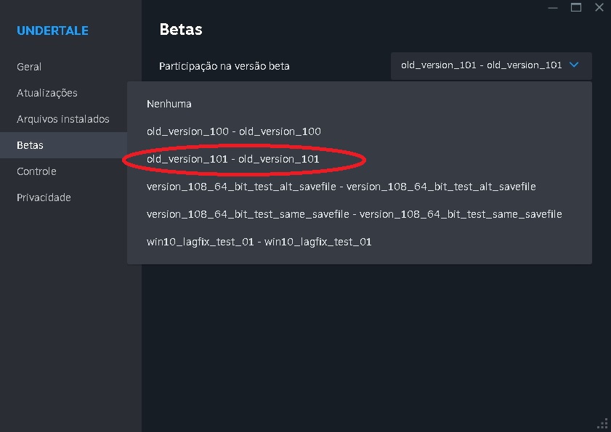611x432 pixels.
Task: Switch to the Controle section
Action: 36,171
